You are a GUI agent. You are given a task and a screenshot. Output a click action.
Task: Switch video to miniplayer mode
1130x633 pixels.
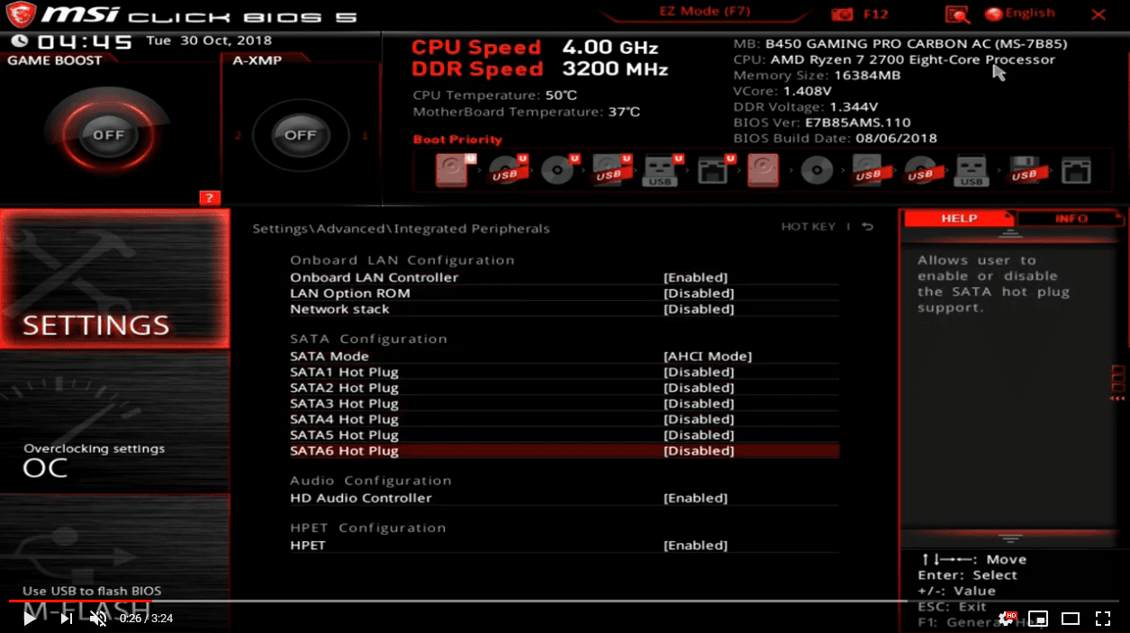pos(1038,619)
